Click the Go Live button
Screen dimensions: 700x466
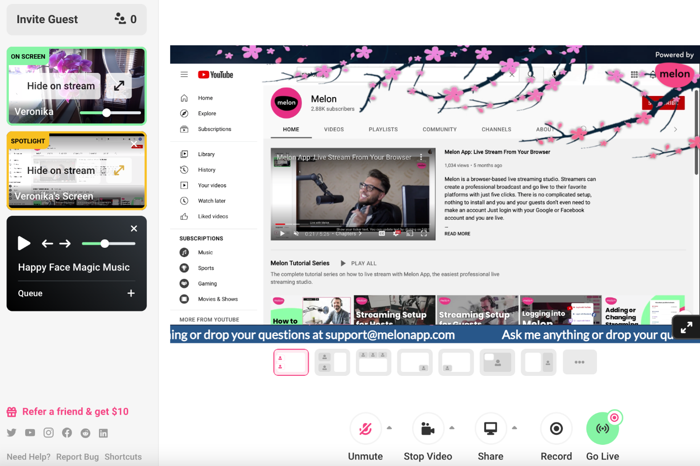pos(602,429)
